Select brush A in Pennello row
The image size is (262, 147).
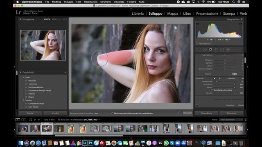click(x=215, y=78)
